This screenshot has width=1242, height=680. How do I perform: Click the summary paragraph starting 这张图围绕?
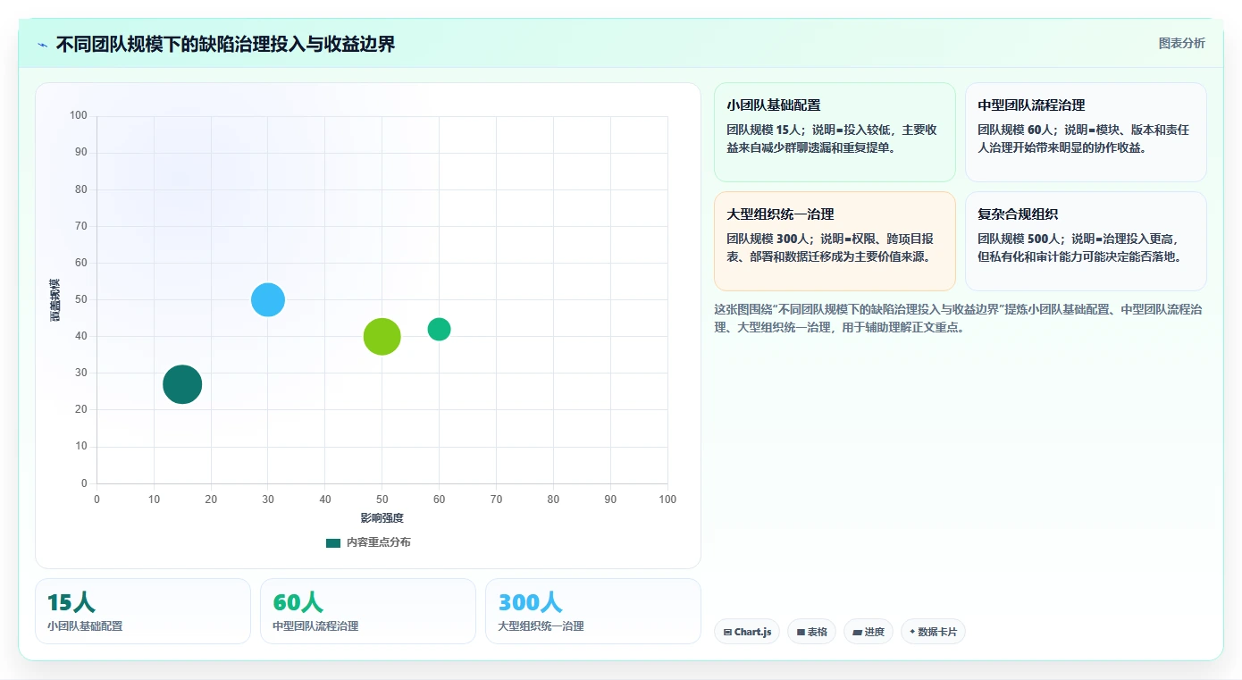(x=958, y=318)
